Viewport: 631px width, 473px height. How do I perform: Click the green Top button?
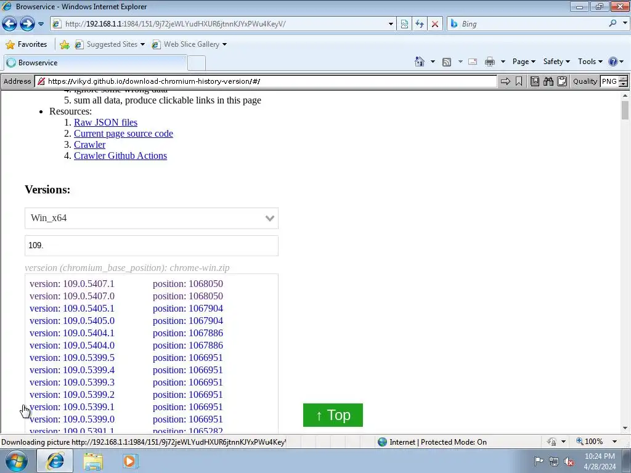pos(333,415)
